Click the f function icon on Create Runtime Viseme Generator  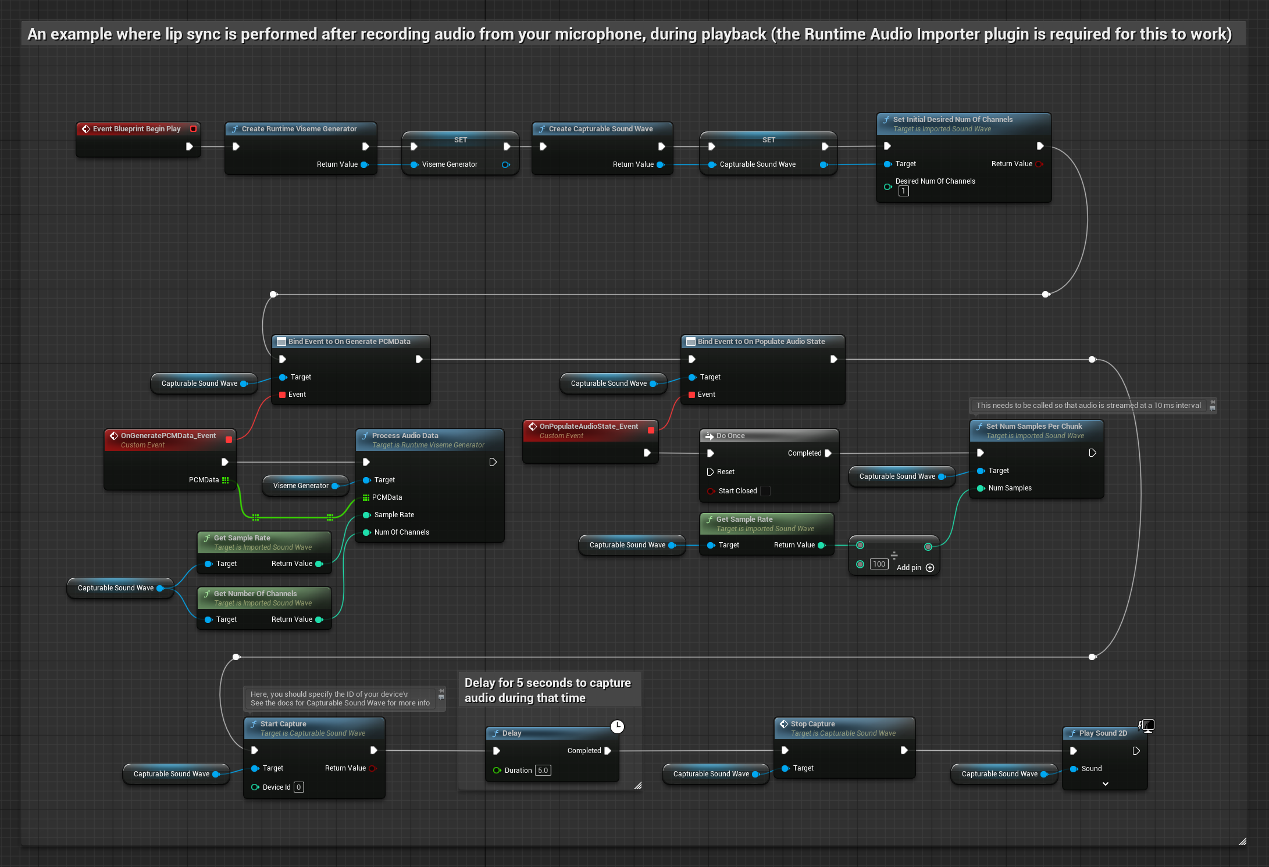click(235, 129)
